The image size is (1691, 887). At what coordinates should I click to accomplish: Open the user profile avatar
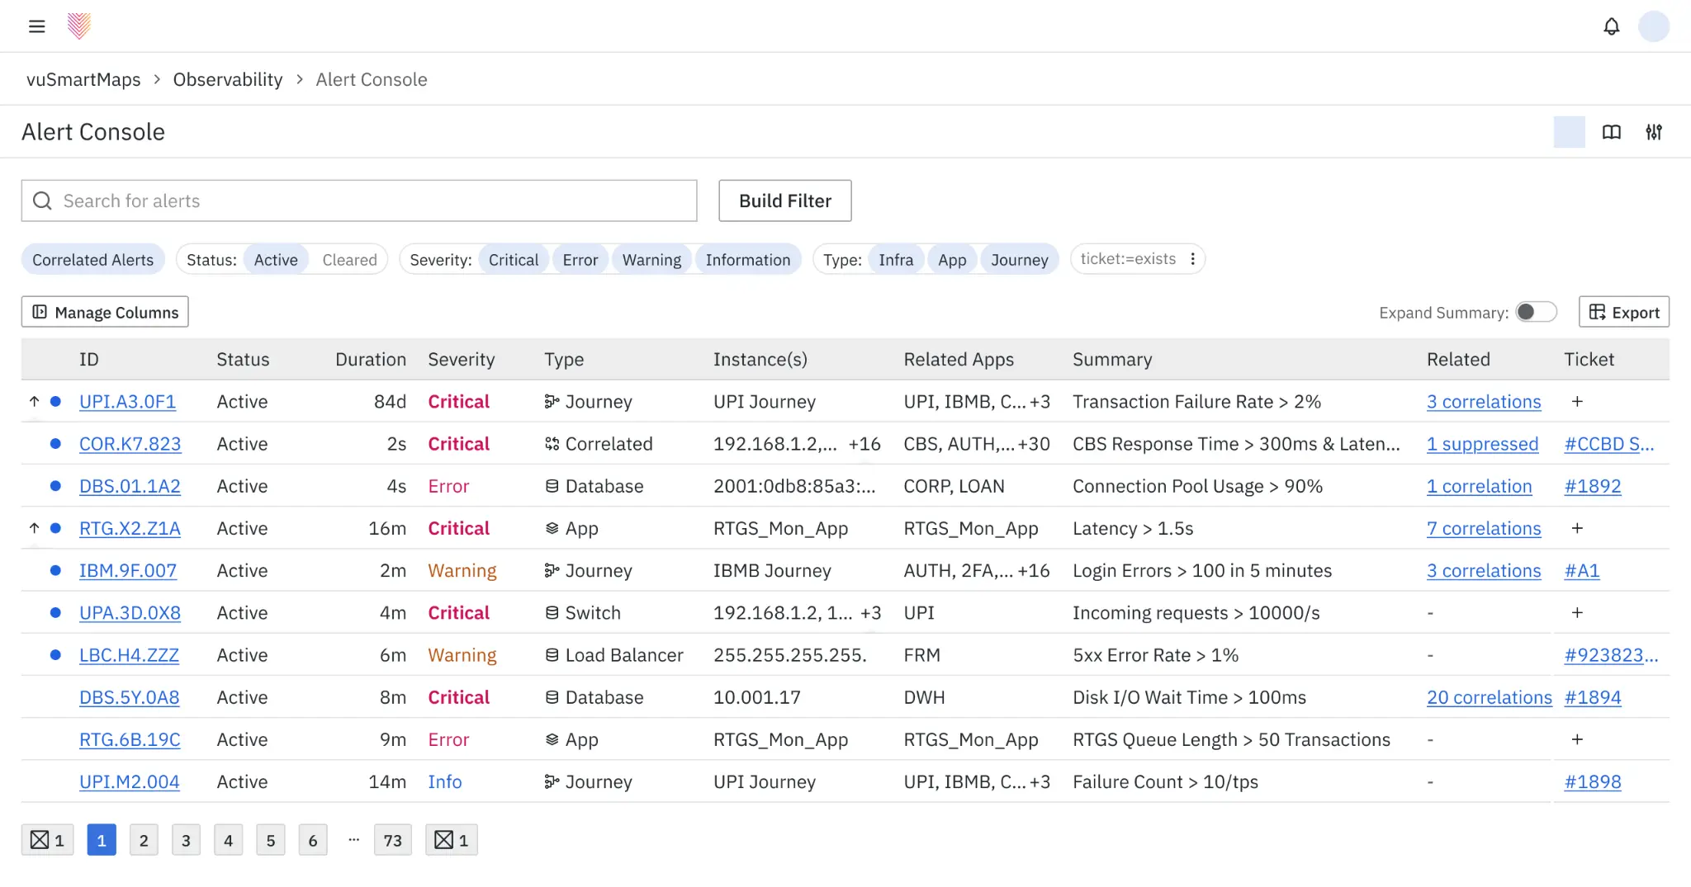[1654, 26]
